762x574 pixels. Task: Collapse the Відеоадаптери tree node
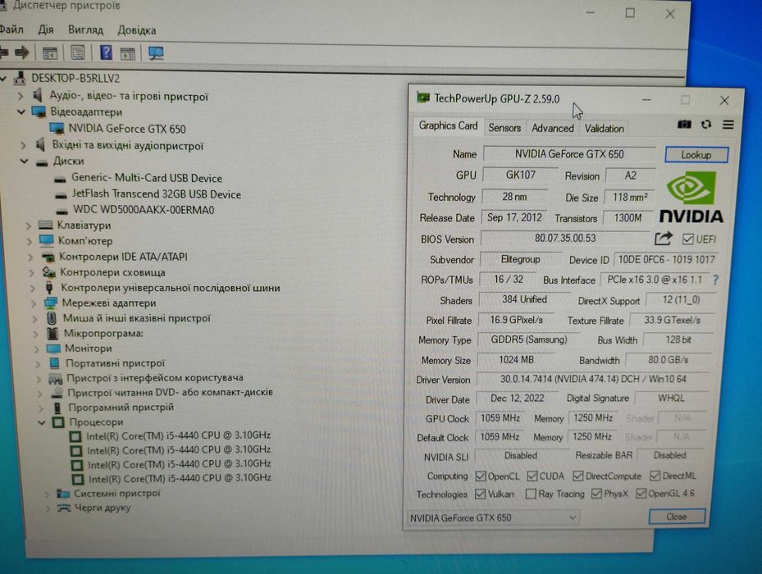pyautogui.click(x=21, y=112)
